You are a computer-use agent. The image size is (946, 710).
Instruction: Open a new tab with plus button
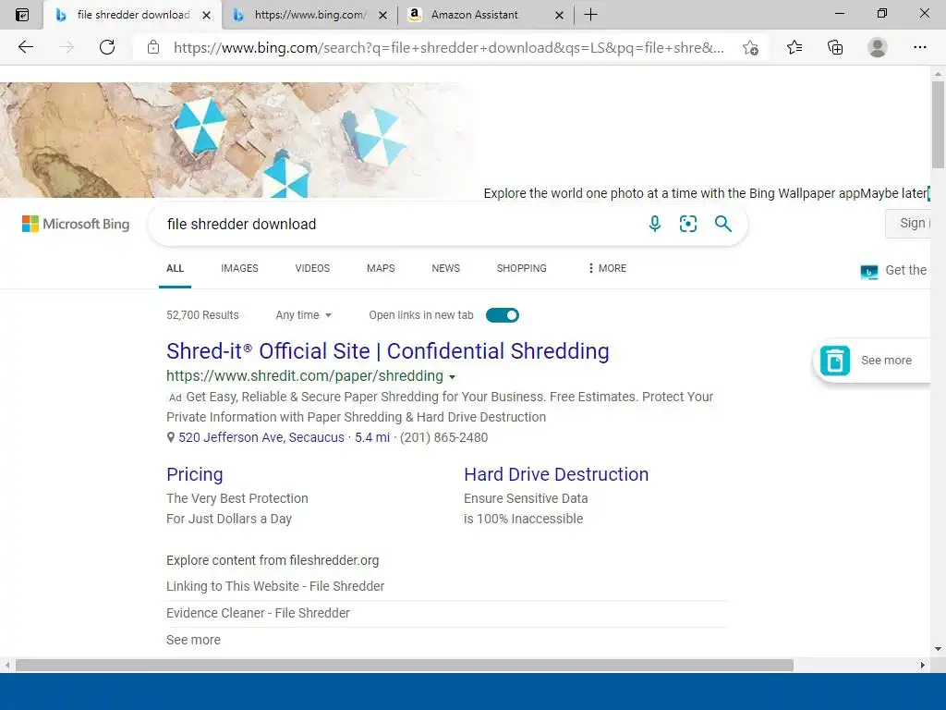coord(590,15)
